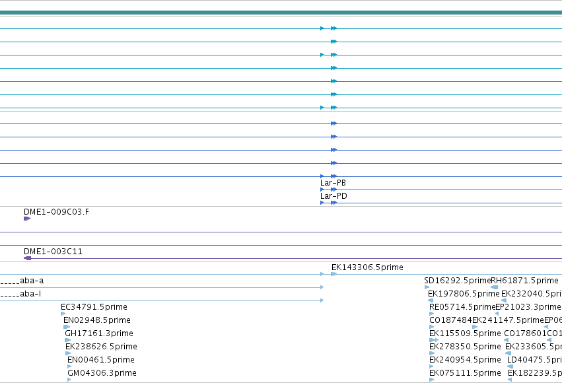The image size is (562, 383).
Task: Click the DME1-003C11 label
Action: (53, 252)
